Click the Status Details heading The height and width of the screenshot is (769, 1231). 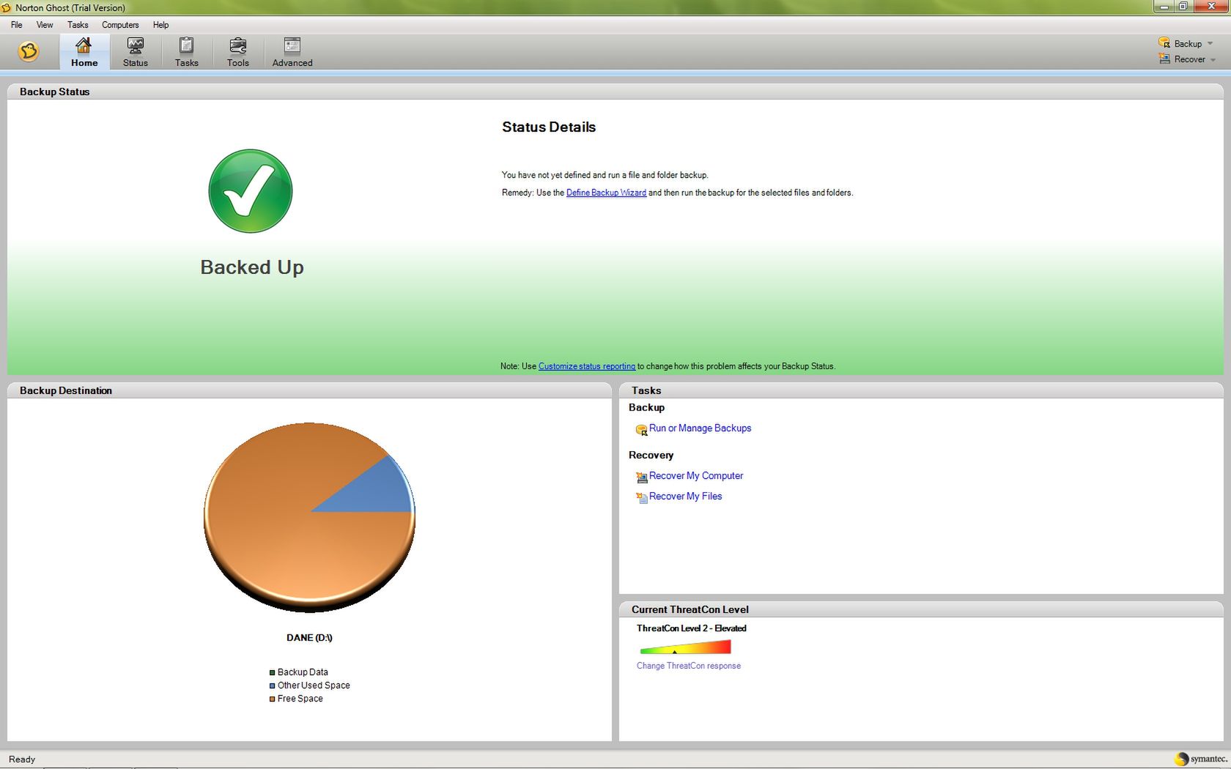click(x=549, y=127)
